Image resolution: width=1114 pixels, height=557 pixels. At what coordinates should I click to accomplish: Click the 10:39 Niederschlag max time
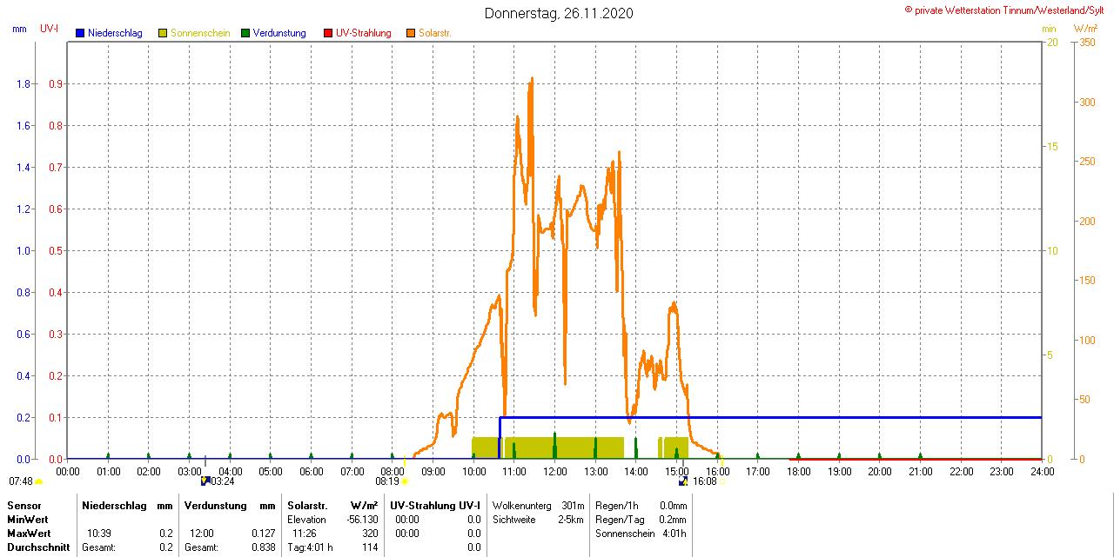(98, 534)
